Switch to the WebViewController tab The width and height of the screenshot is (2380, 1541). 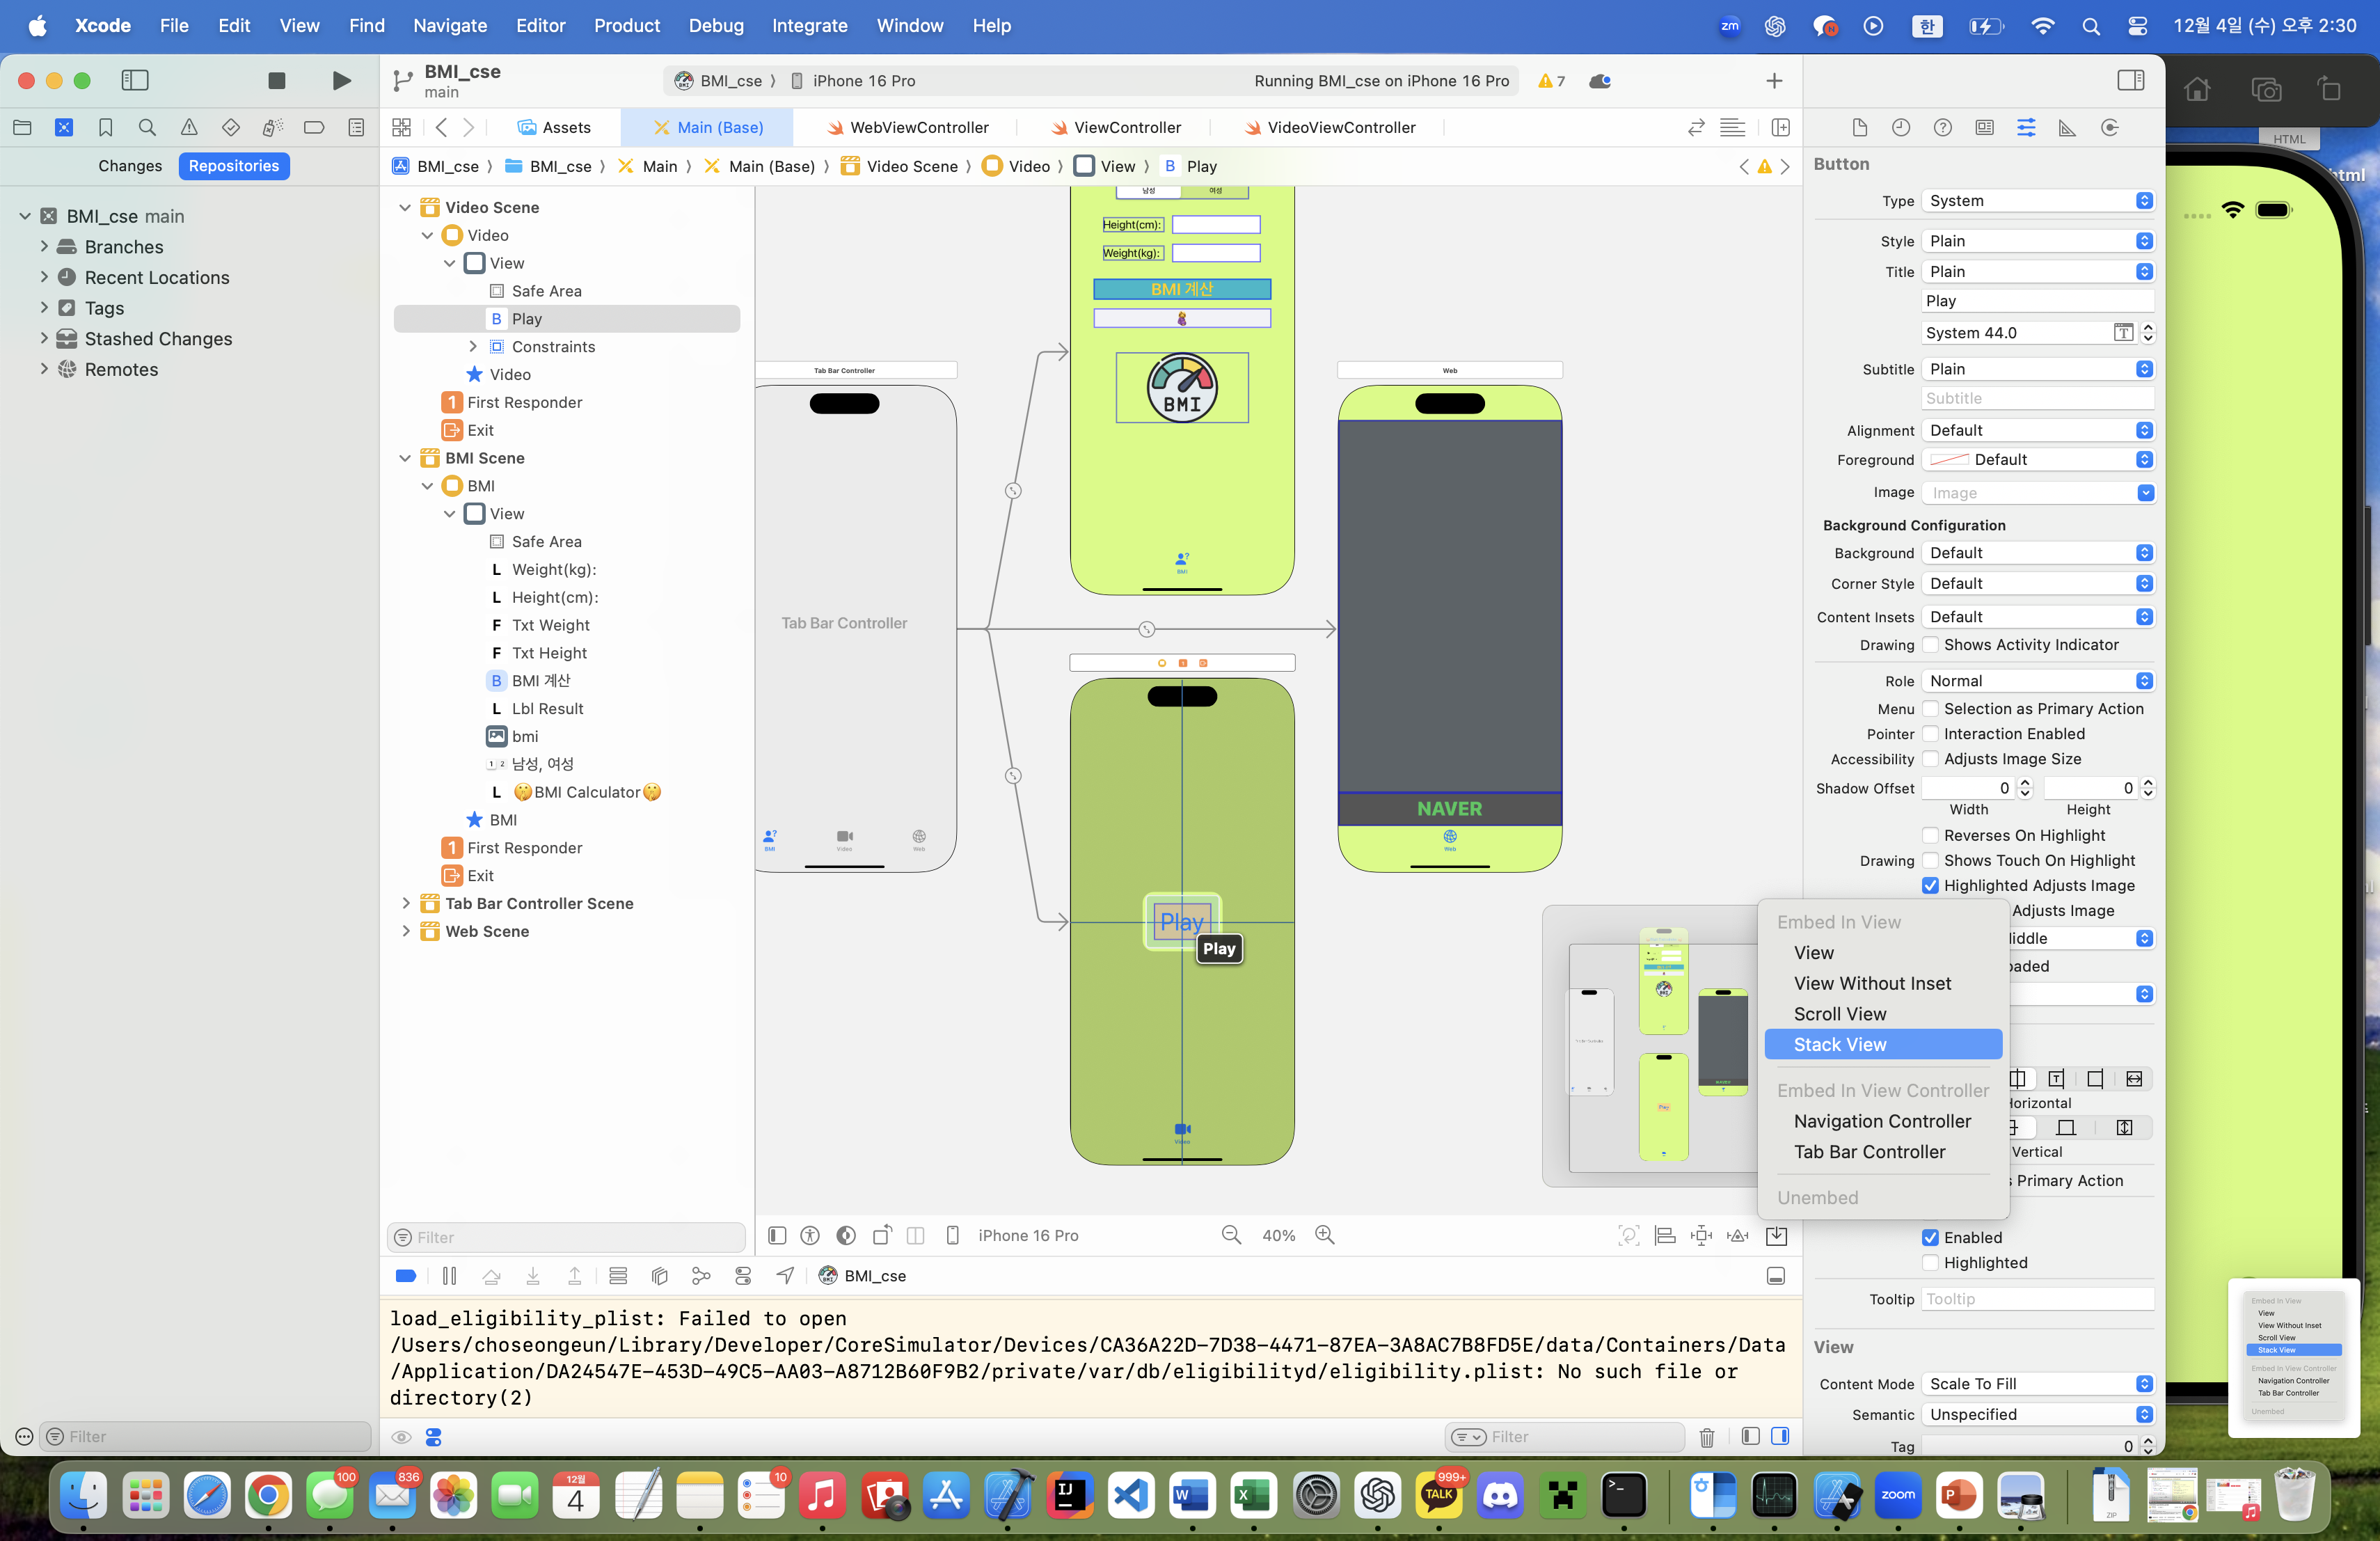[x=918, y=127]
